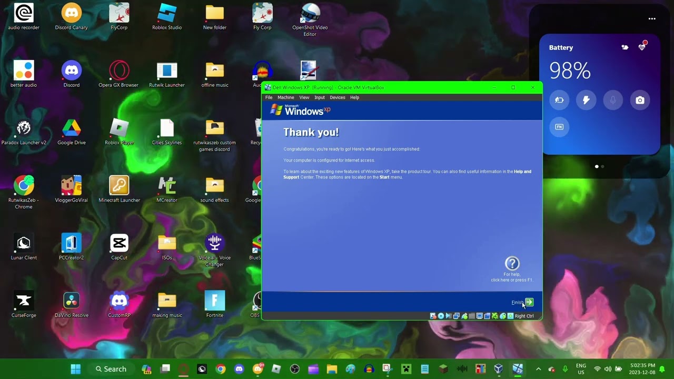
Task: Open the Devices menu in VirtualBox
Action: 338,97
